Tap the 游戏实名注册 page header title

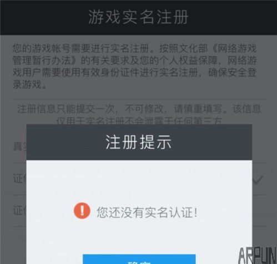[138, 17]
